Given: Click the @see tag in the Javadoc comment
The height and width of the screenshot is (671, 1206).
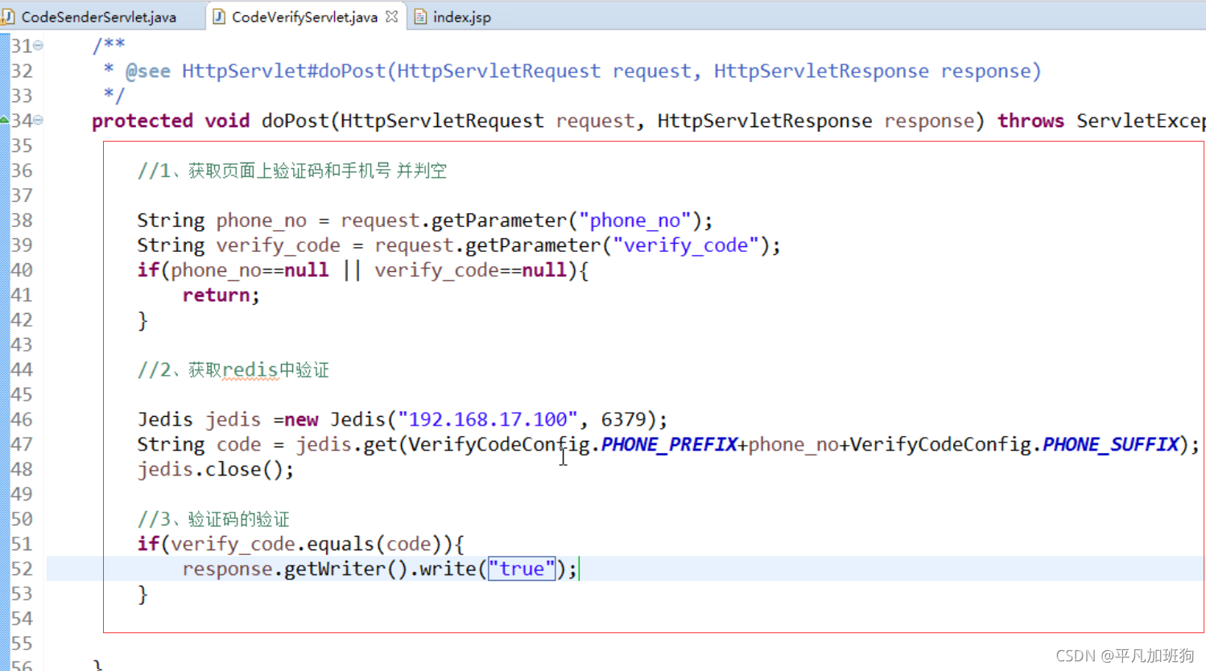Looking at the screenshot, I should tap(148, 71).
